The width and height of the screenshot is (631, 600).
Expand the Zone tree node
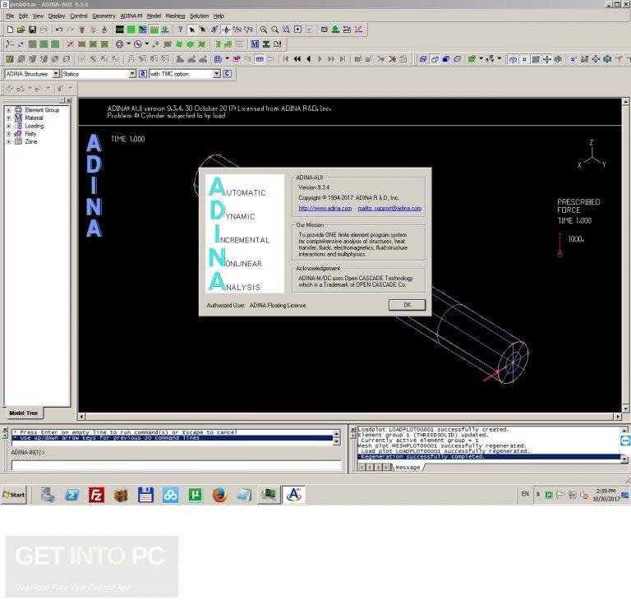coord(8,141)
